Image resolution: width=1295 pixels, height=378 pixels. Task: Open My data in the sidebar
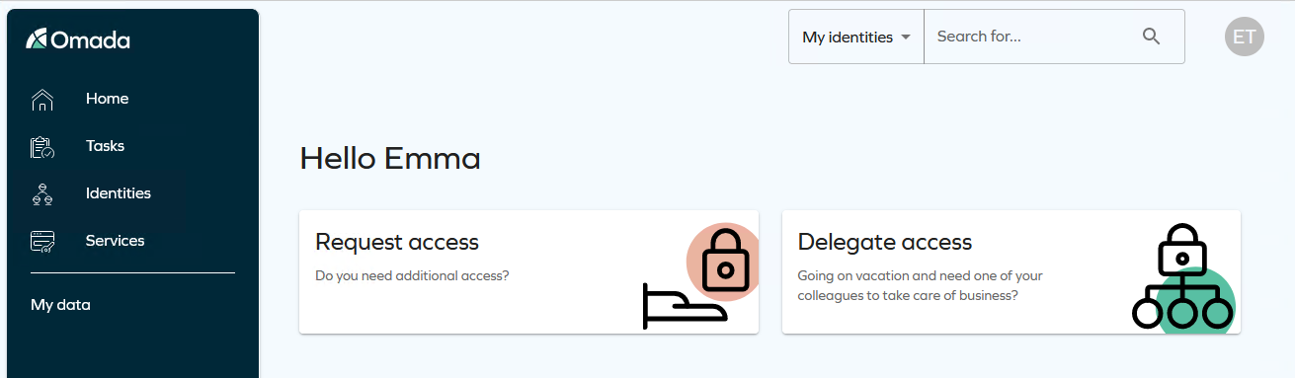coord(60,305)
